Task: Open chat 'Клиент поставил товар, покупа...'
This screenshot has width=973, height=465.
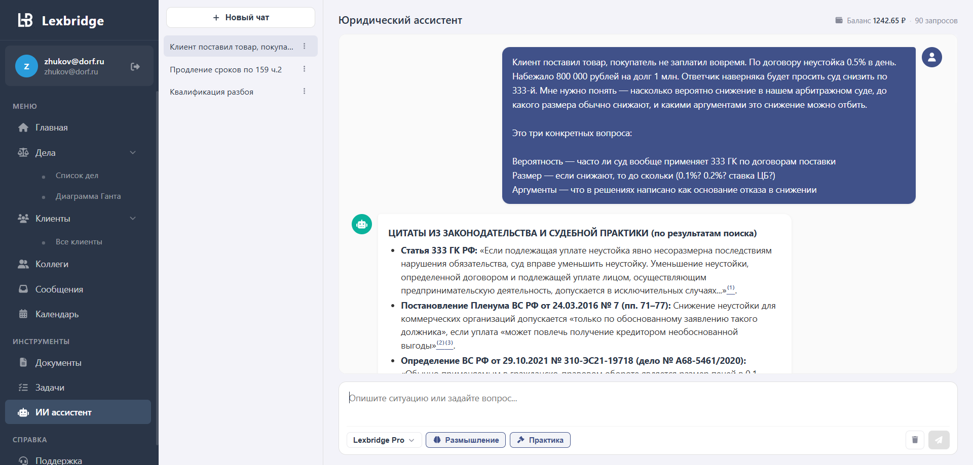Action: coord(232,47)
